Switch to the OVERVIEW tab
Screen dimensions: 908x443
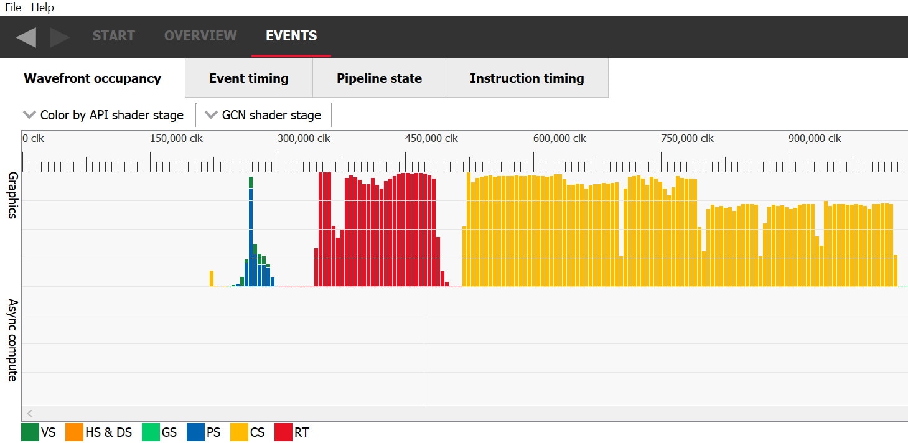[x=200, y=36]
